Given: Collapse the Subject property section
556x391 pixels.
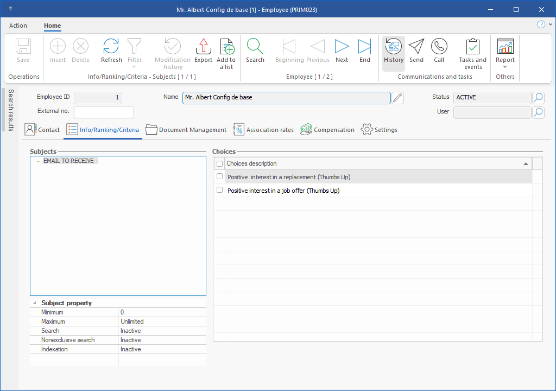Looking at the screenshot, I should pos(35,303).
